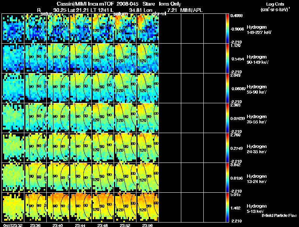299x227 pixels.
Task: Click the 23:56 panel for Hydrogen 90-149 keV
Action: pos(148,59)
